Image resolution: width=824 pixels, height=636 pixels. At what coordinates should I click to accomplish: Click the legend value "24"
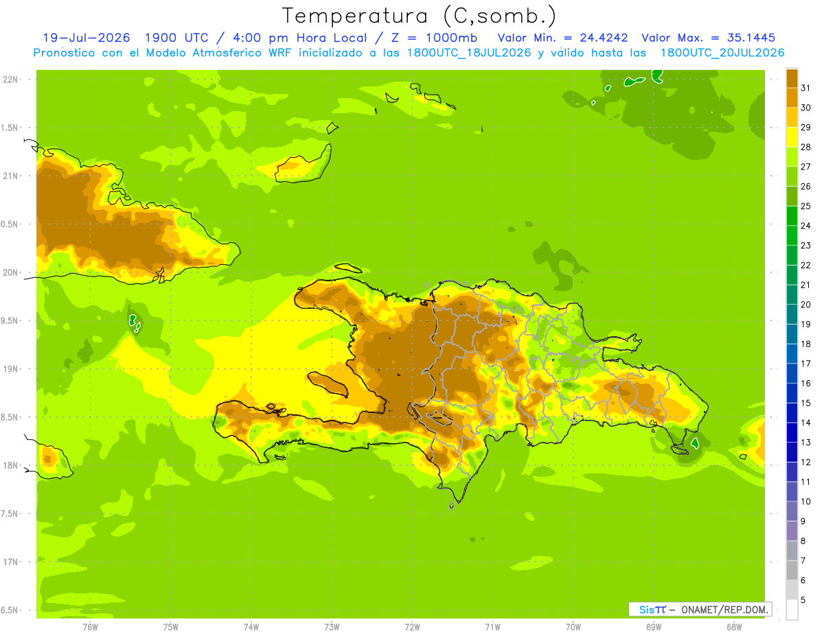click(x=806, y=226)
